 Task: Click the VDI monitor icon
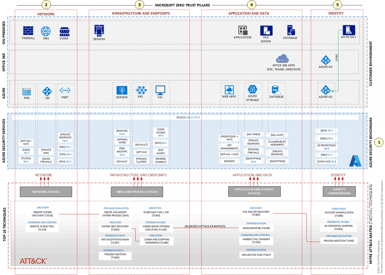(x=161, y=90)
